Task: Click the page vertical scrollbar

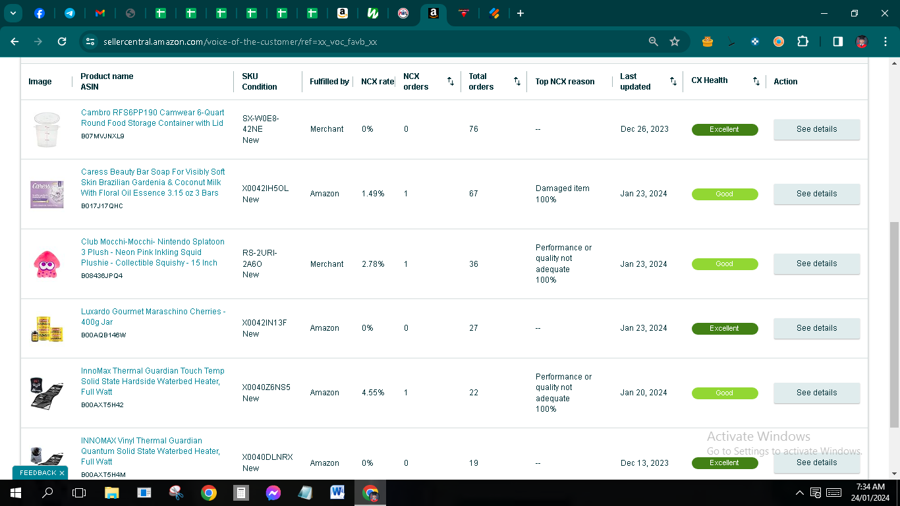Action: pyautogui.click(x=894, y=324)
